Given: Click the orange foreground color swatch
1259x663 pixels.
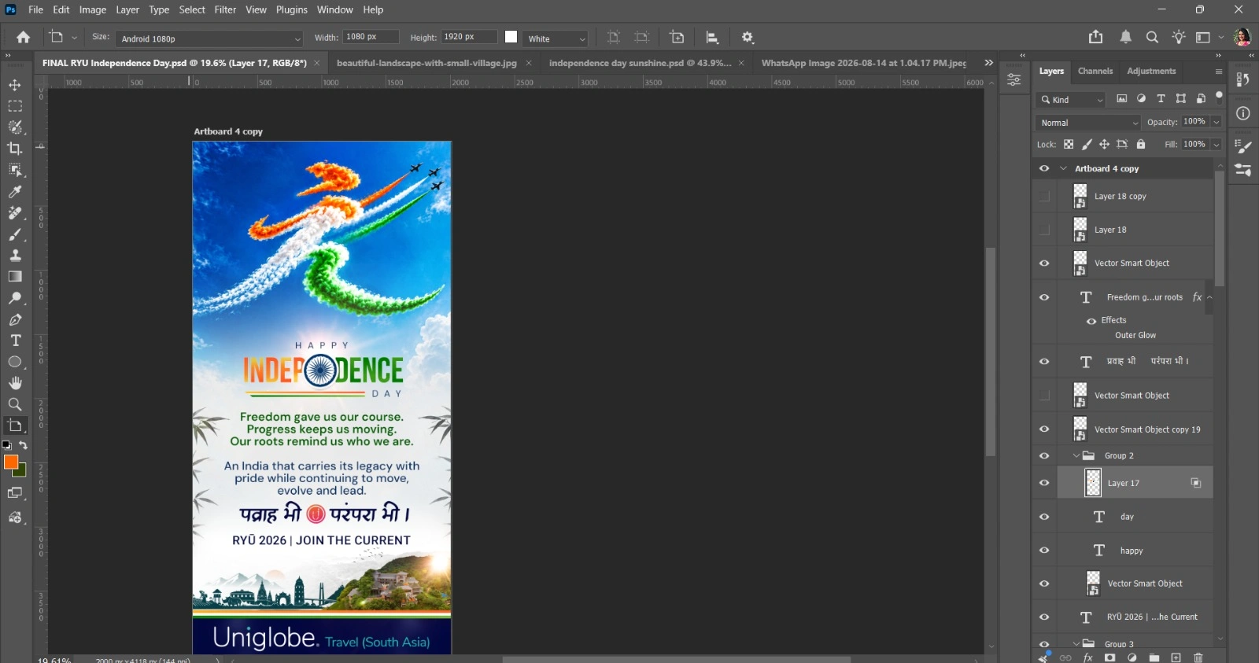Looking at the screenshot, I should [x=11, y=462].
